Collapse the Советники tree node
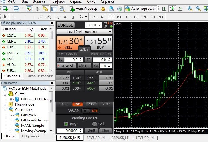Image resolution: width=208 pixels, height=142 pixels. (x=5, y=110)
